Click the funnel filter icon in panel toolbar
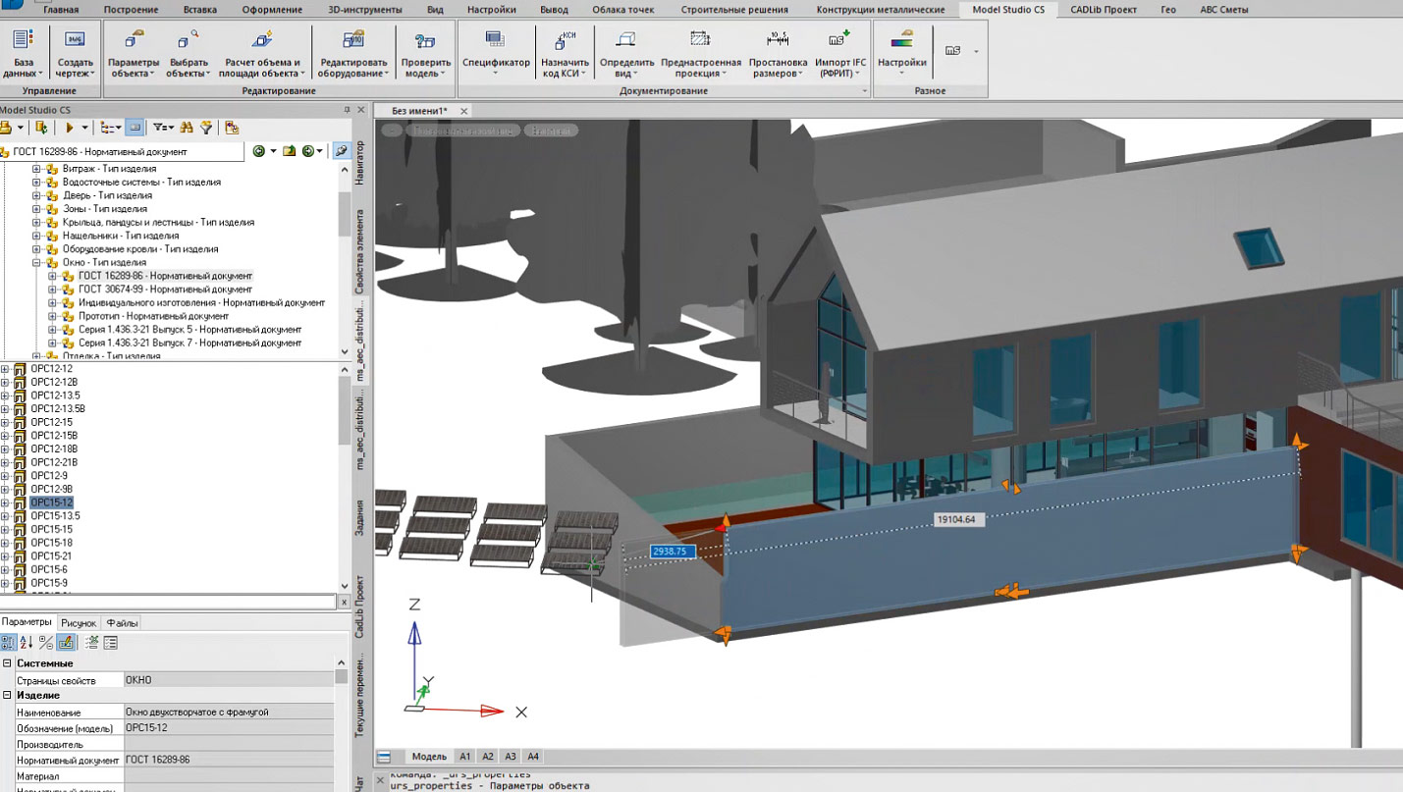This screenshot has width=1403, height=792. pyautogui.click(x=206, y=128)
